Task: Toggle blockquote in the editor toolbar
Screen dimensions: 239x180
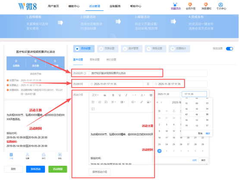Action: coord(105,95)
